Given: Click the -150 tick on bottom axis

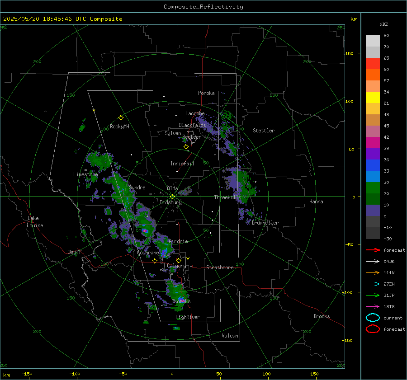Looking at the screenshot, I should [27, 374].
